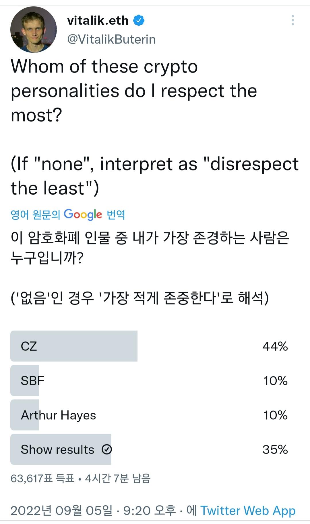Tap the blue verified badge

tap(139, 20)
